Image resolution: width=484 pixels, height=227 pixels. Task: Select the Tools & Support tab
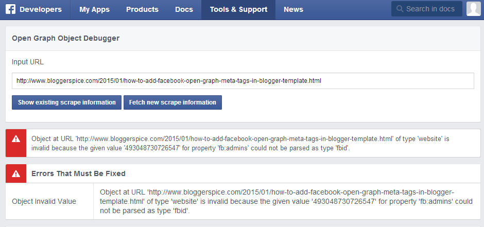coord(238,10)
